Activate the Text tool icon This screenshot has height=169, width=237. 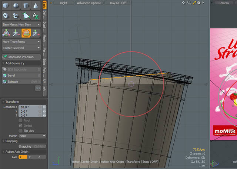(x=36, y=15)
